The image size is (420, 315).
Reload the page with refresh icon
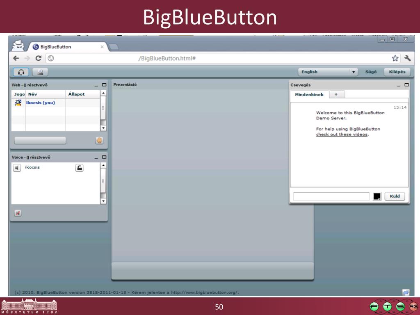pyautogui.click(x=38, y=58)
